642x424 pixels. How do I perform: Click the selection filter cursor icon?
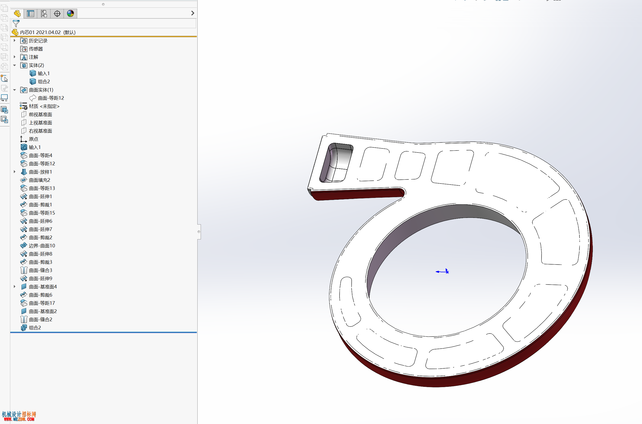click(x=4, y=78)
